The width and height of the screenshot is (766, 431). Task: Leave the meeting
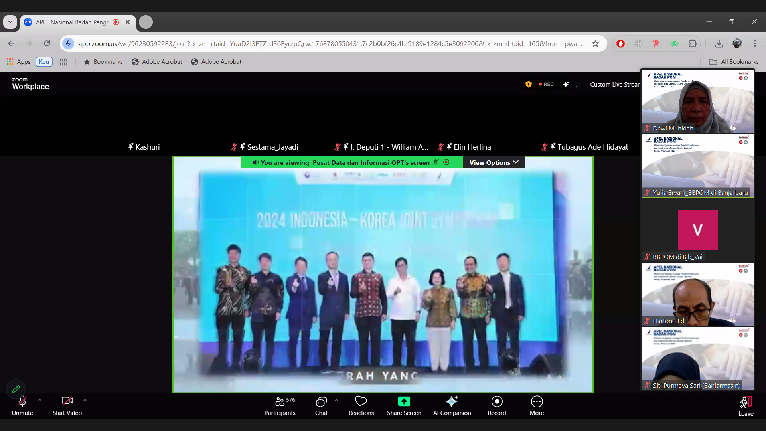(746, 405)
